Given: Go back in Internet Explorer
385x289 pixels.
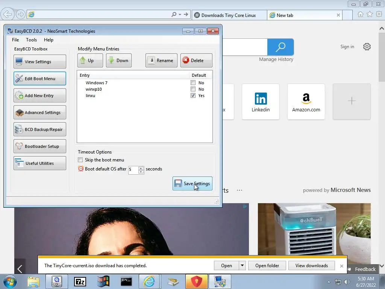Looking at the screenshot, I should 8,14.
